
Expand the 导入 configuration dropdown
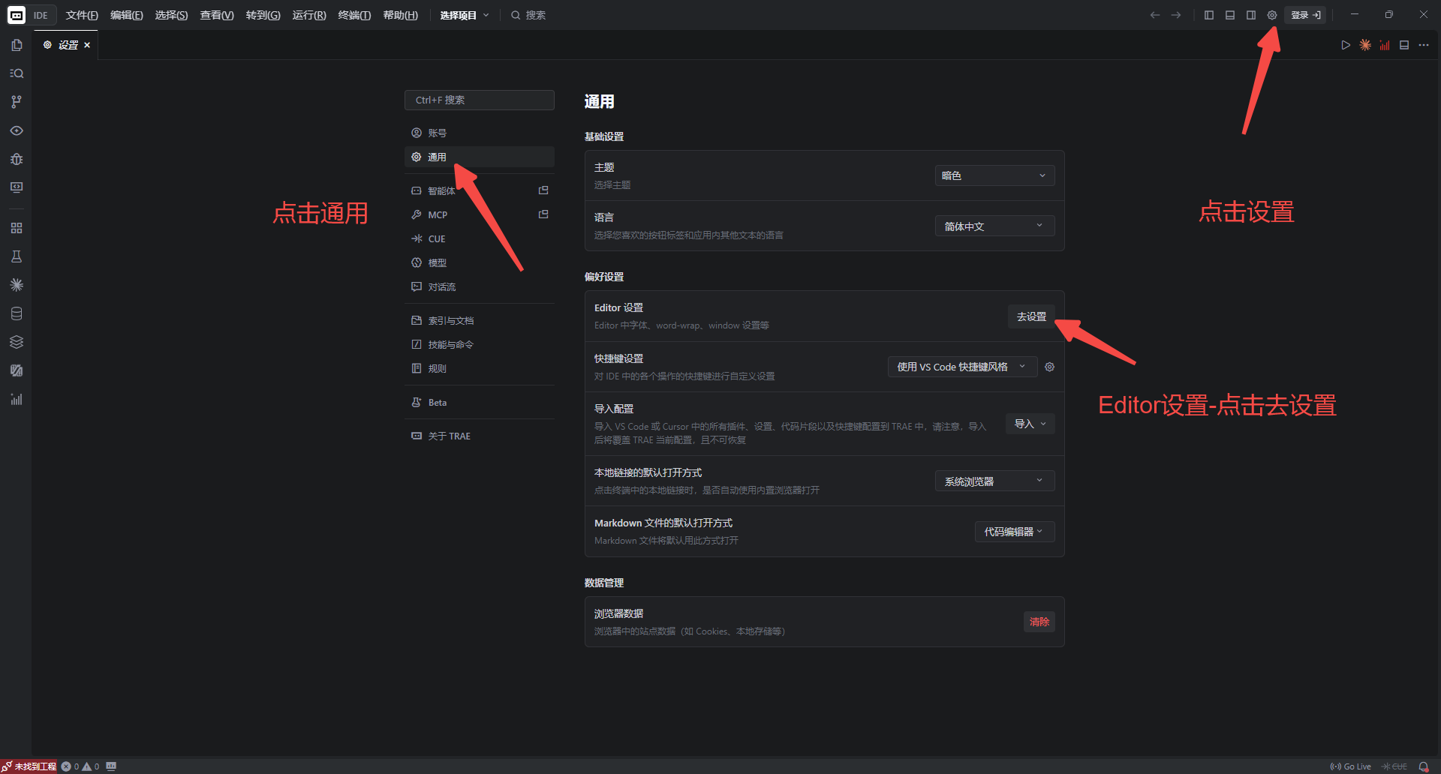click(1030, 424)
